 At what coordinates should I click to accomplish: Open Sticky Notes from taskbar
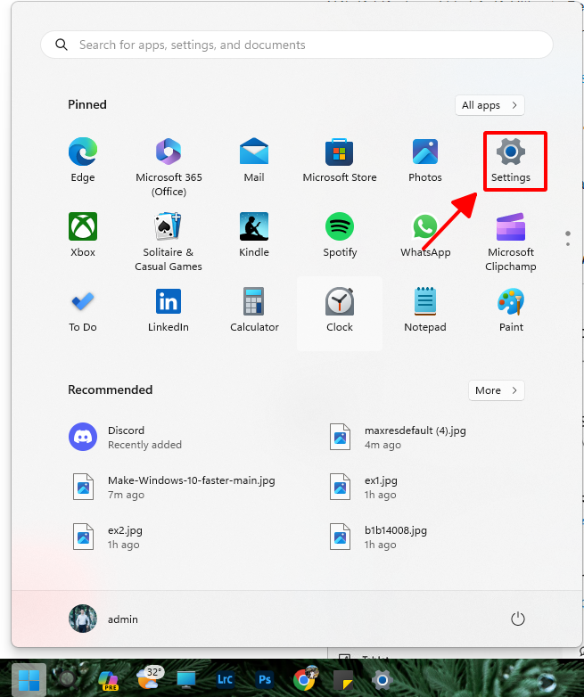click(x=343, y=680)
